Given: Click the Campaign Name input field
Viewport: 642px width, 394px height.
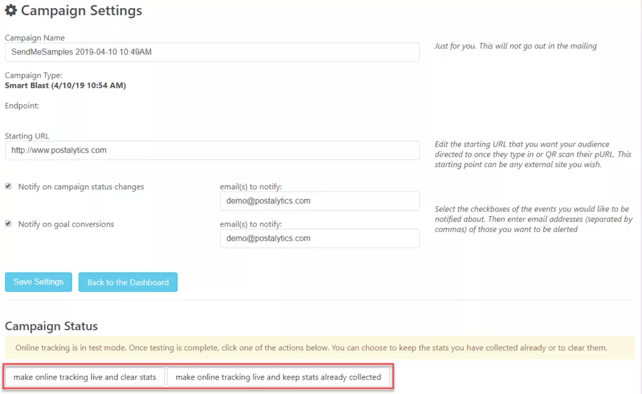Looking at the screenshot, I should pyautogui.click(x=212, y=52).
